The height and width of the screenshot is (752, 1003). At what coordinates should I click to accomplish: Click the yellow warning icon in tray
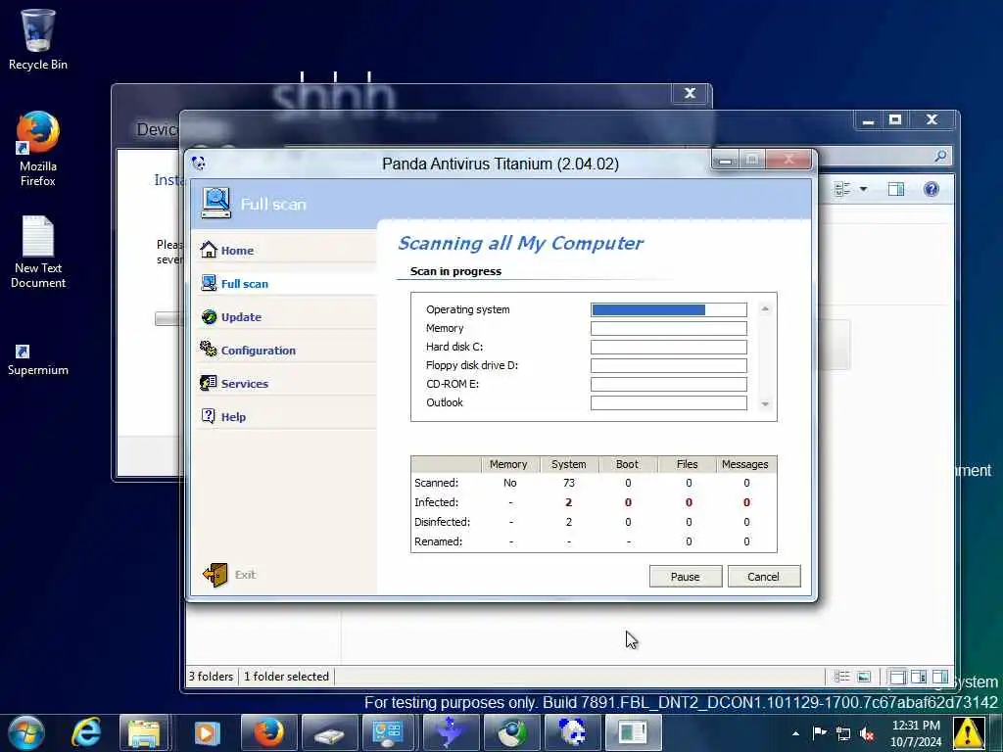(969, 732)
